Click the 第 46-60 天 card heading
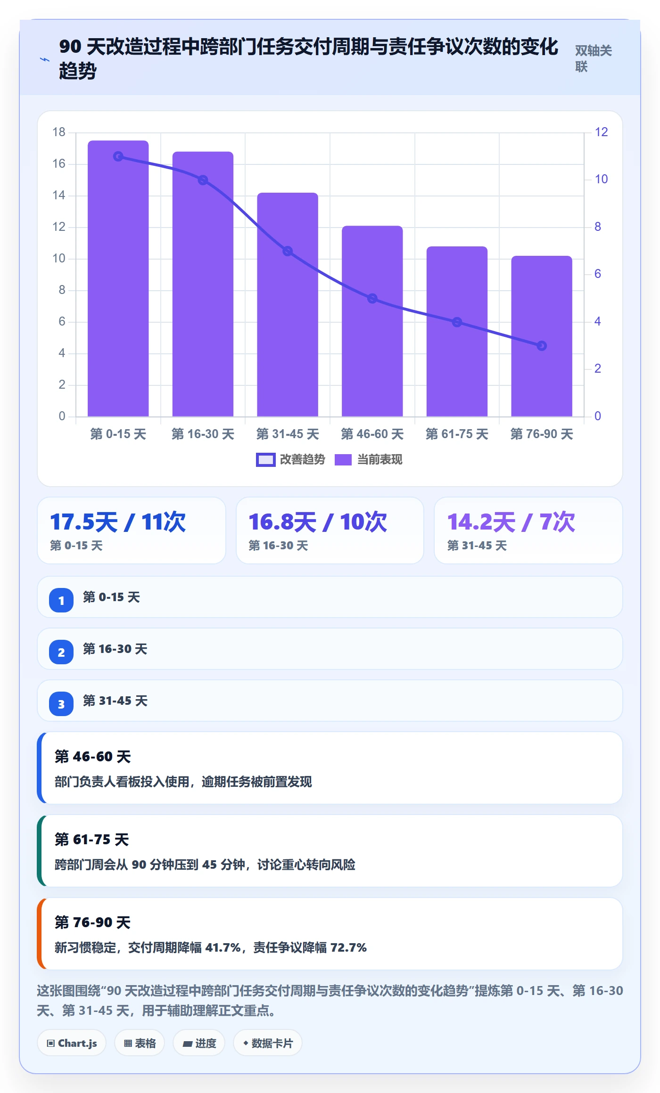This screenshot has width=660, height=1093. [x=92, y=757]
